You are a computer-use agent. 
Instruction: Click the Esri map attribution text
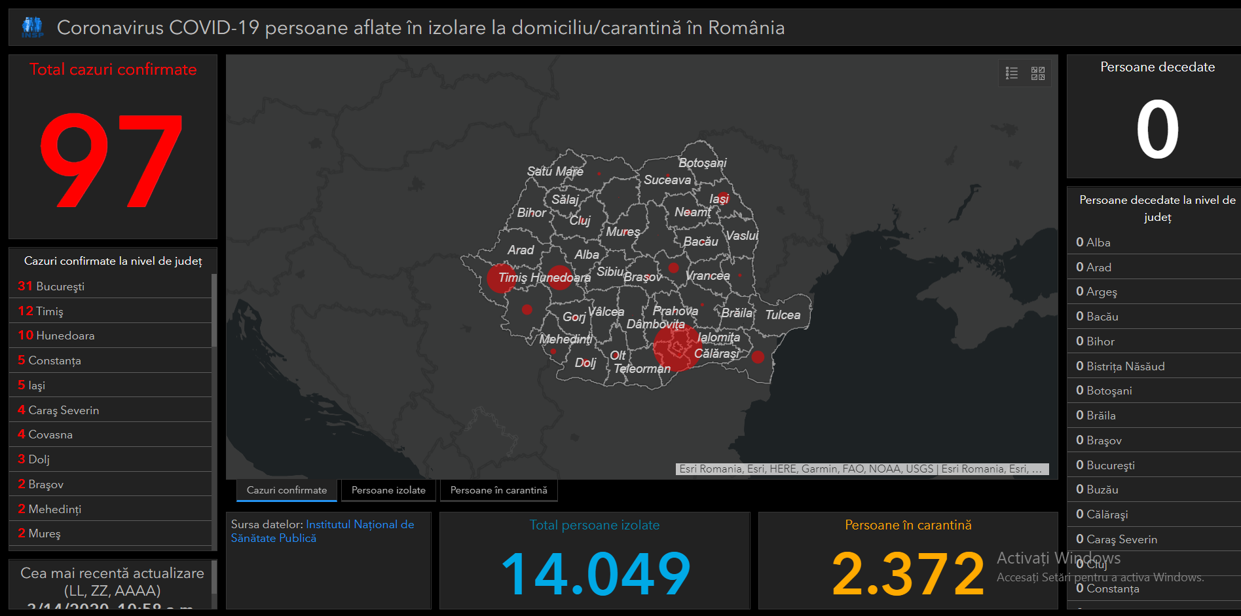tap(861, 469)
